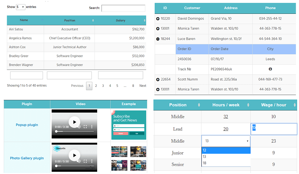Click the Name column filter input
The height and width of the screenshot is (174, 299).
(x=27, y=75)
